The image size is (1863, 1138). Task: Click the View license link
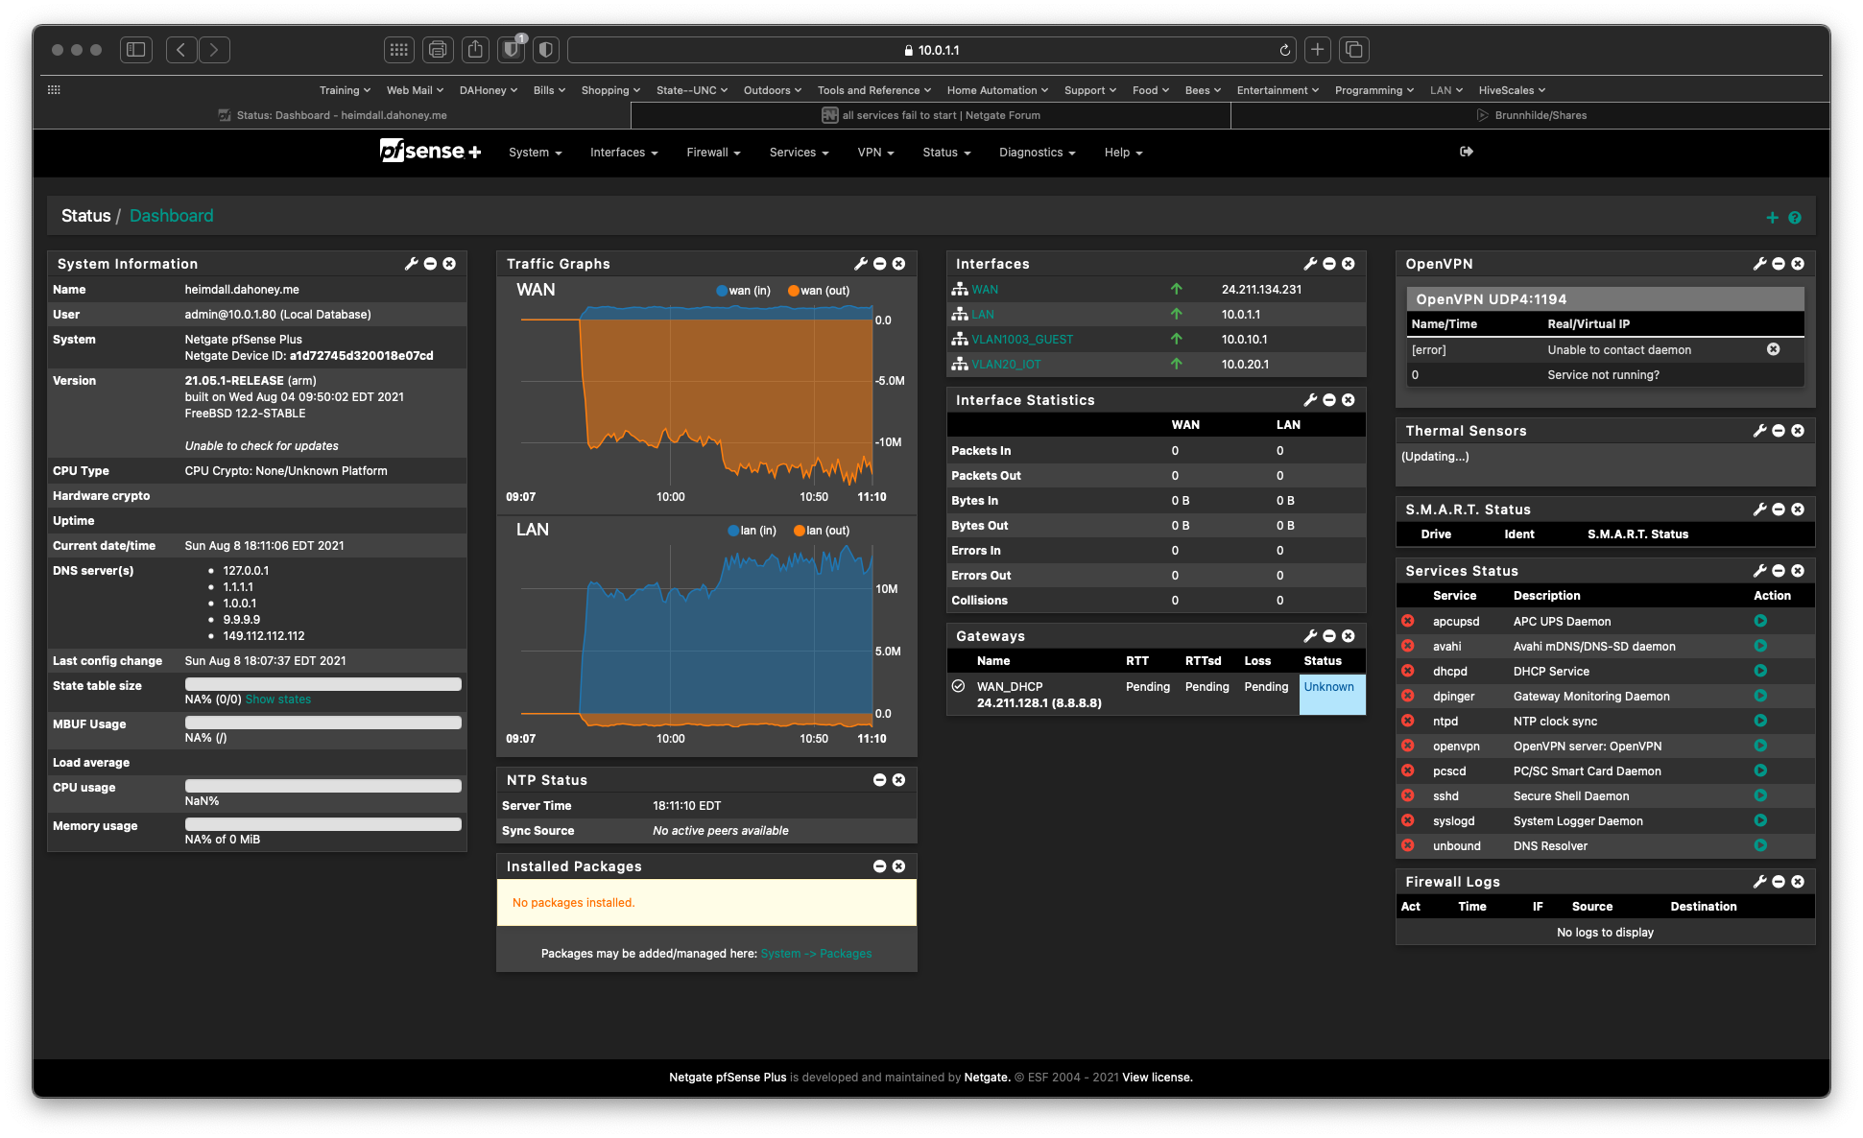tap(1157, 1078)
